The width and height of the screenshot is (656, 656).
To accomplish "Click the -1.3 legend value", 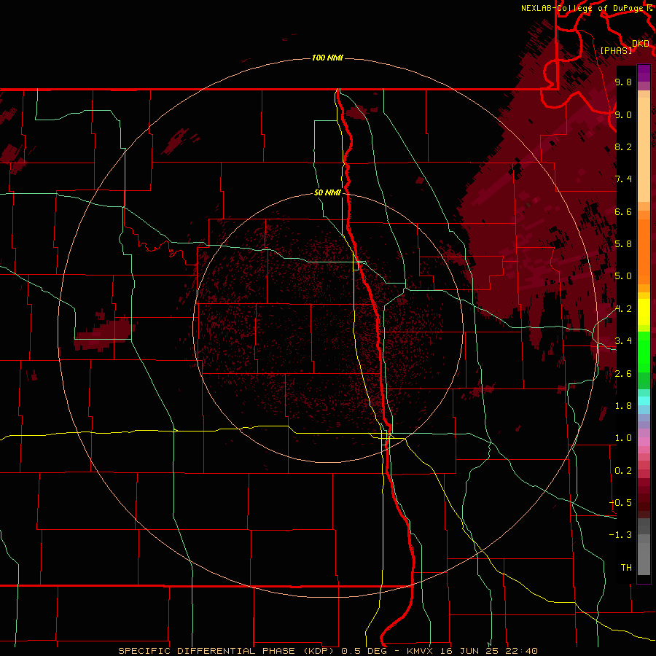I will pos(620,535).
